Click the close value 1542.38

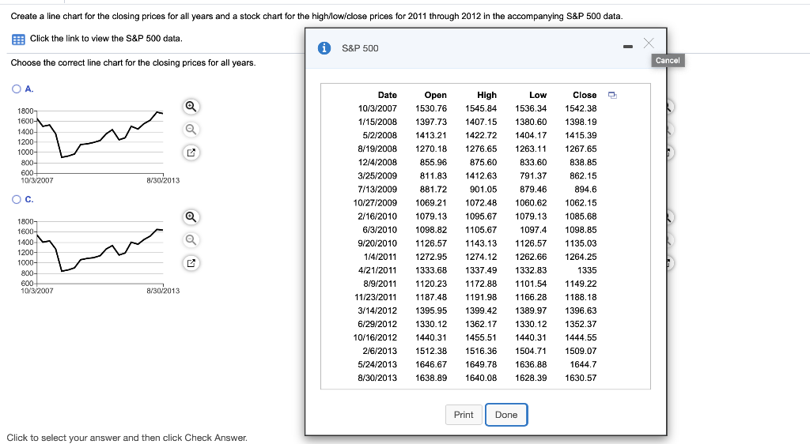581,108
